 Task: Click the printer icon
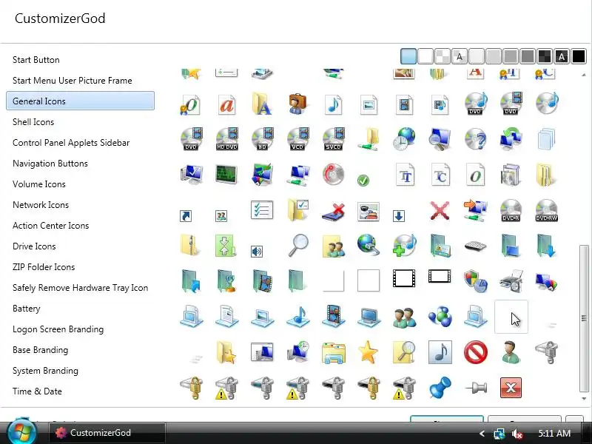pos(511,281)
